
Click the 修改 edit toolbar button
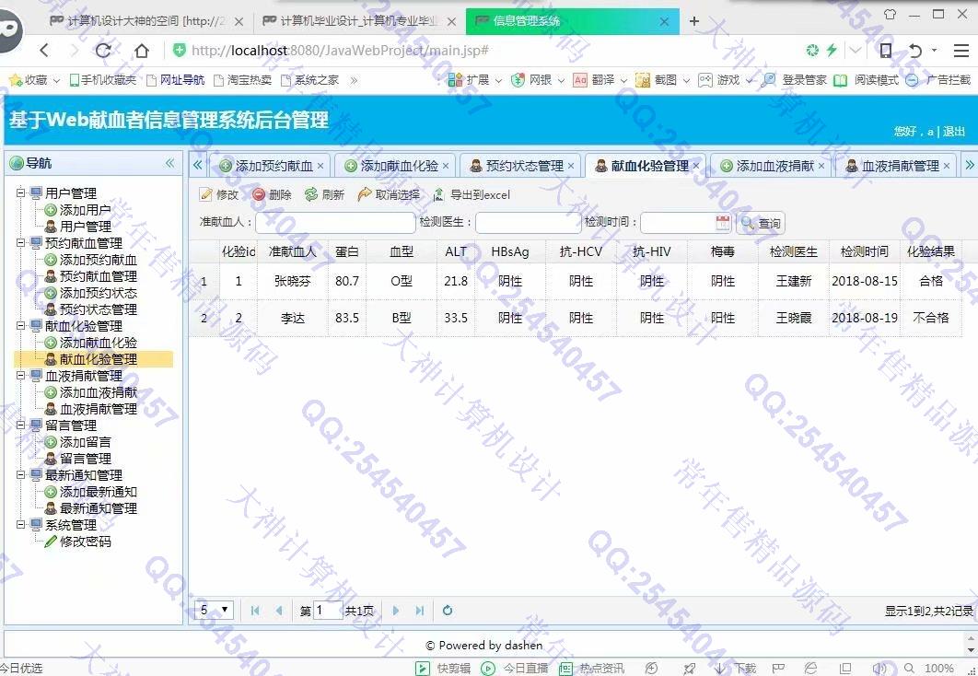tap(219, 194)
